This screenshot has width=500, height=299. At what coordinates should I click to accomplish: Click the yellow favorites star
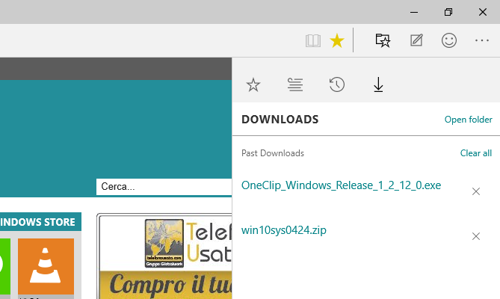(x=337, y=41)
